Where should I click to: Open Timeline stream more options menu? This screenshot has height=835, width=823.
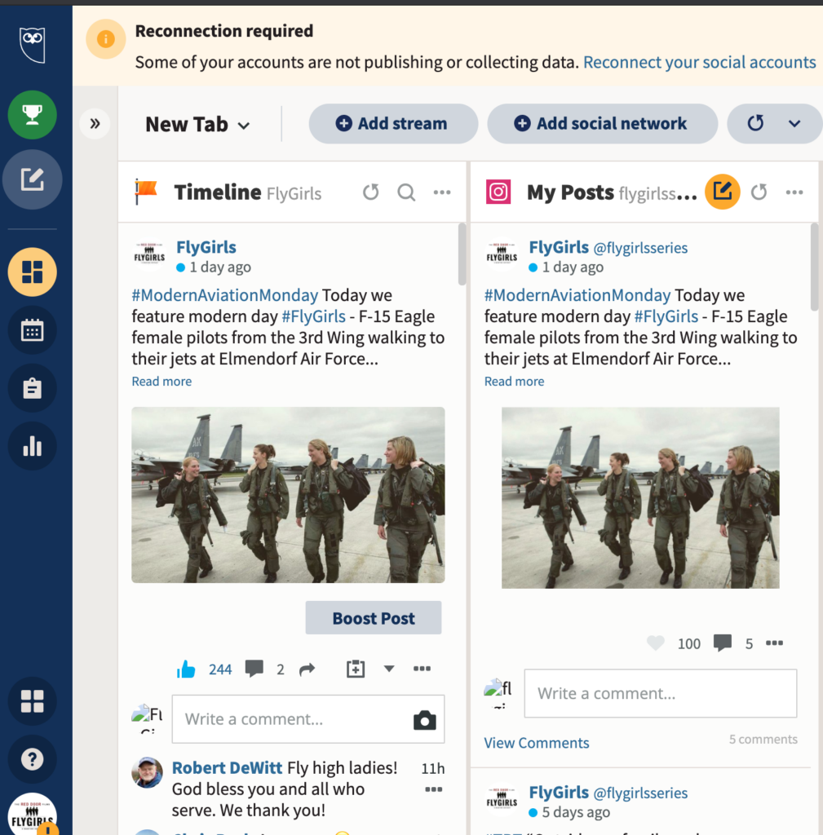[x=442, y=192]
